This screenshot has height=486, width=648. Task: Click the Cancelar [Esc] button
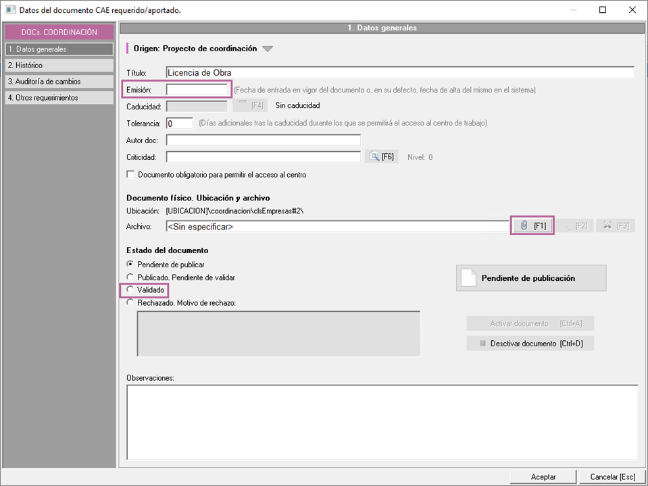(612, 477)
